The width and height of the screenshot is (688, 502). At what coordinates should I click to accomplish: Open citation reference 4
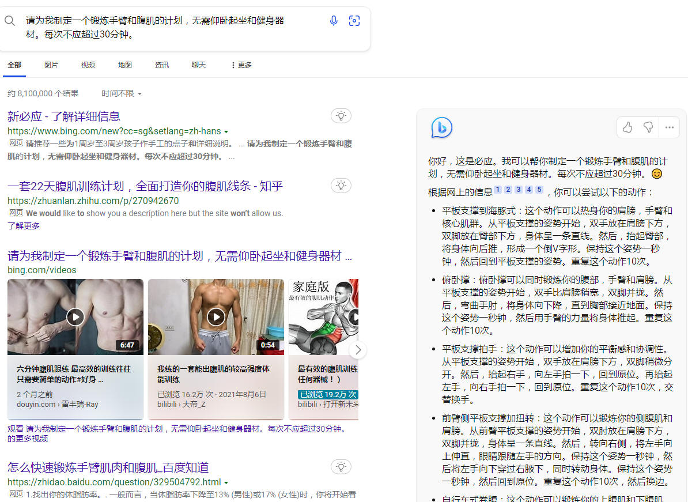[529, 190]
